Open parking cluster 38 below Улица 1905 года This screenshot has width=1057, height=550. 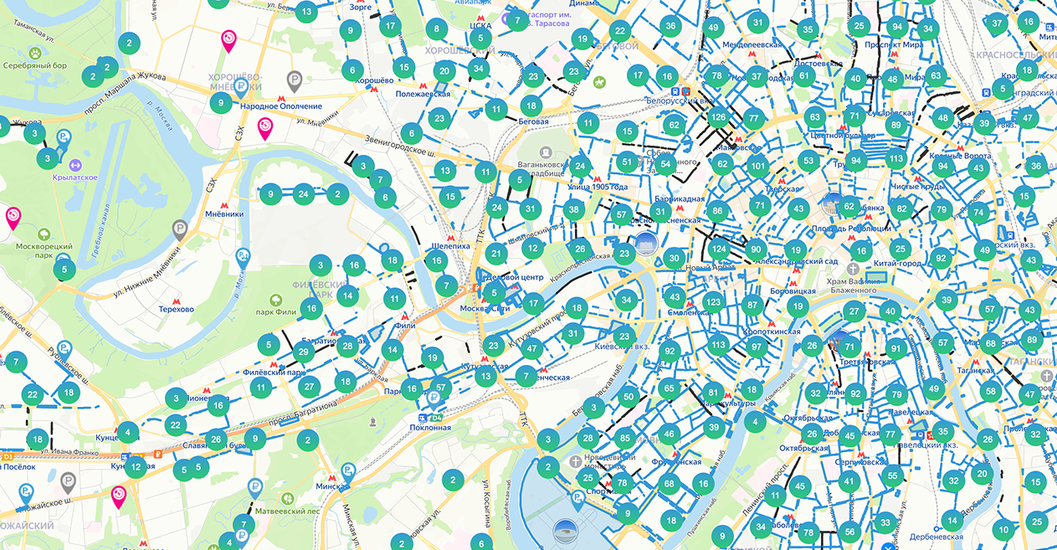point(573,209)
